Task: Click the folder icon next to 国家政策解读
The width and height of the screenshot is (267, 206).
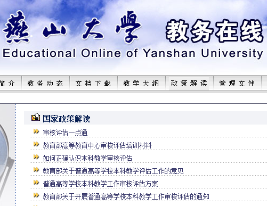Action: [x=36, y=117]
